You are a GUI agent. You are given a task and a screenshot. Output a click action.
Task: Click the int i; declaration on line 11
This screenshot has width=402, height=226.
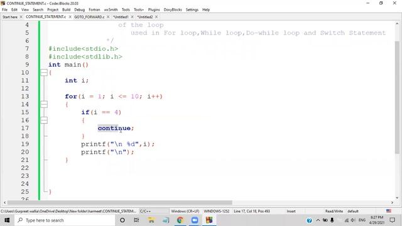(x=77, y=80)
